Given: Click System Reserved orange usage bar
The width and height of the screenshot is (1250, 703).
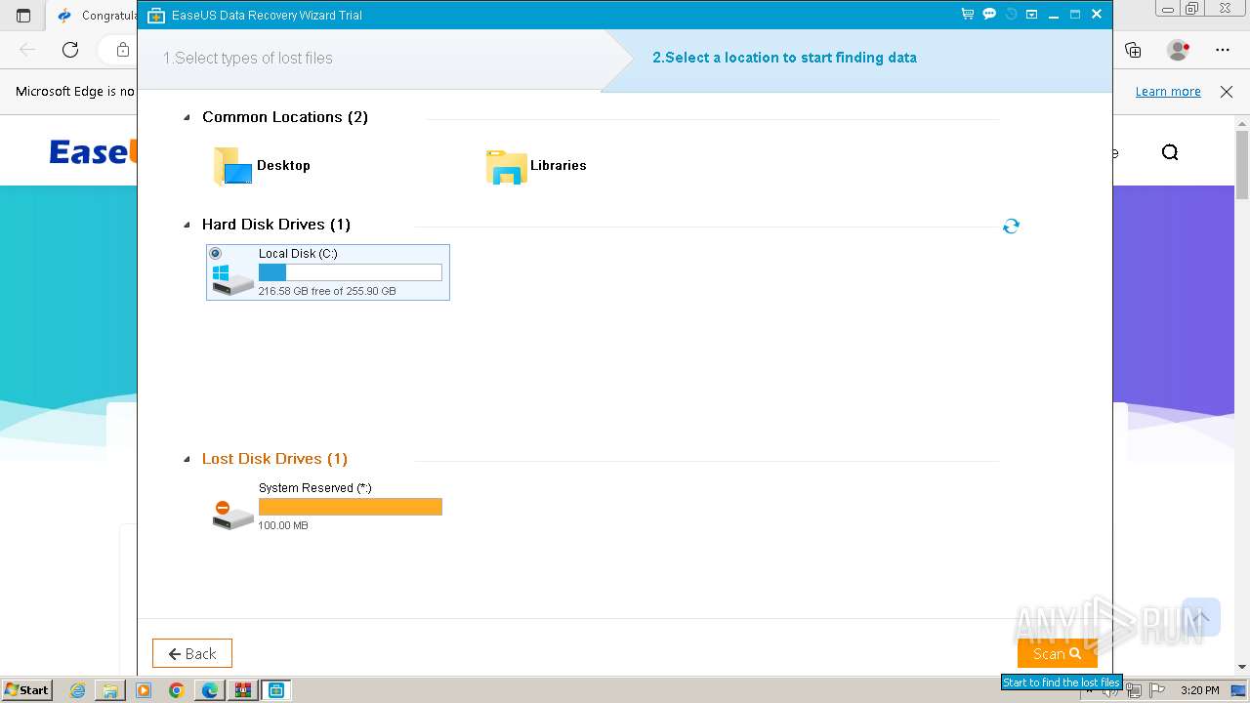Looking at the screenshot, I should point(350,507).
